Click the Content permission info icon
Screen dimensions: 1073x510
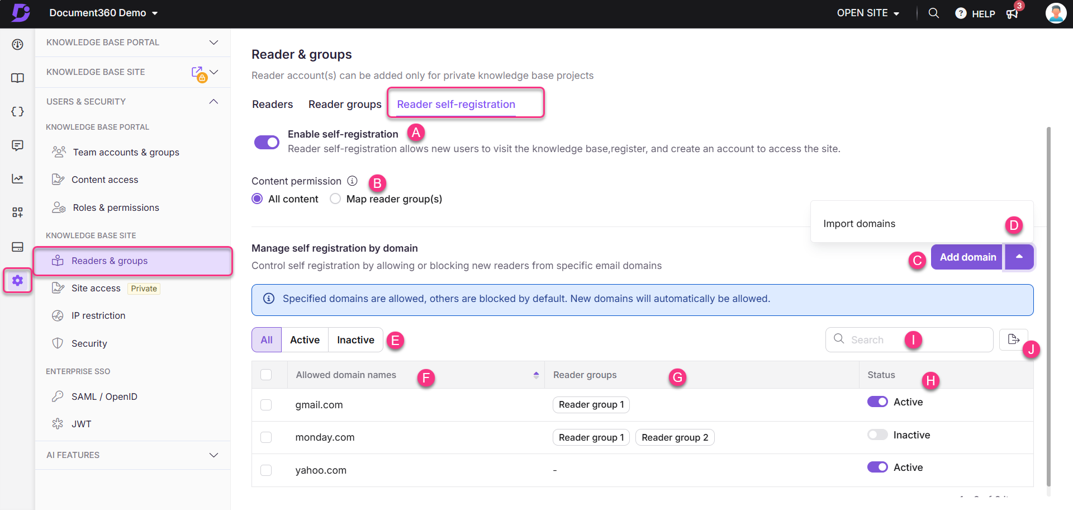[352, 181]
